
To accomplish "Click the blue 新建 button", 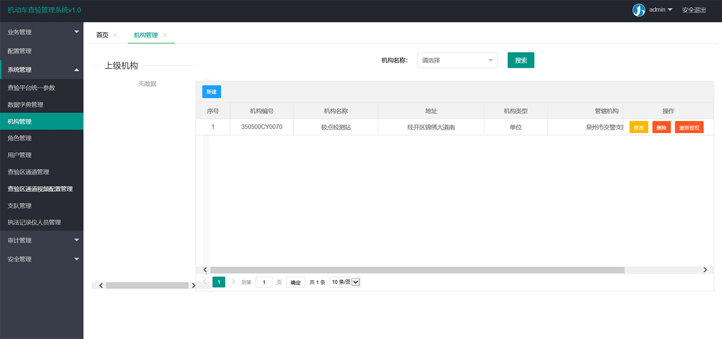I will 211,92.
